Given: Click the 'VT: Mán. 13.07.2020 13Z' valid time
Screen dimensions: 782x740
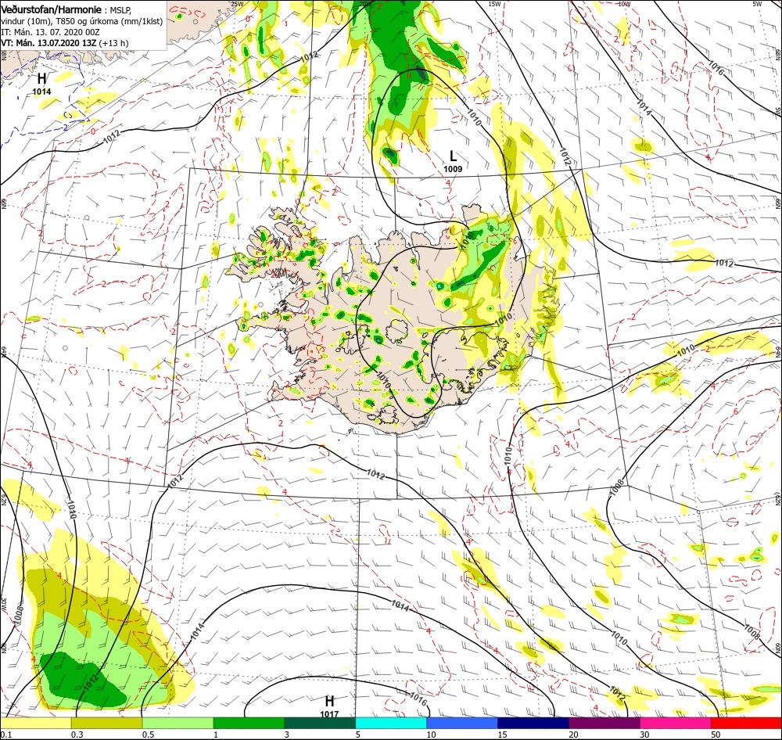Looking at the screenshot, I should (x=48, y=43).
